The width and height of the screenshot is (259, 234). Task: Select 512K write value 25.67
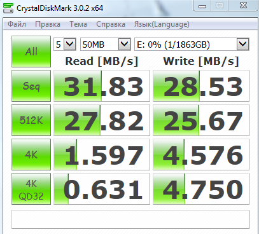(x=201, y=120)
